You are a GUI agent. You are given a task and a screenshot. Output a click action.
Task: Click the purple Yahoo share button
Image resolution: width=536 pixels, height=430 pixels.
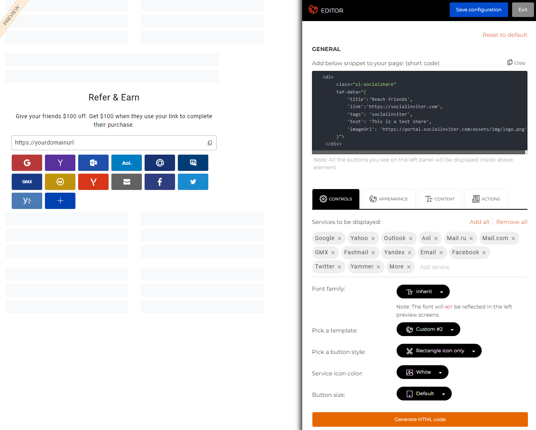click(60, 163)
